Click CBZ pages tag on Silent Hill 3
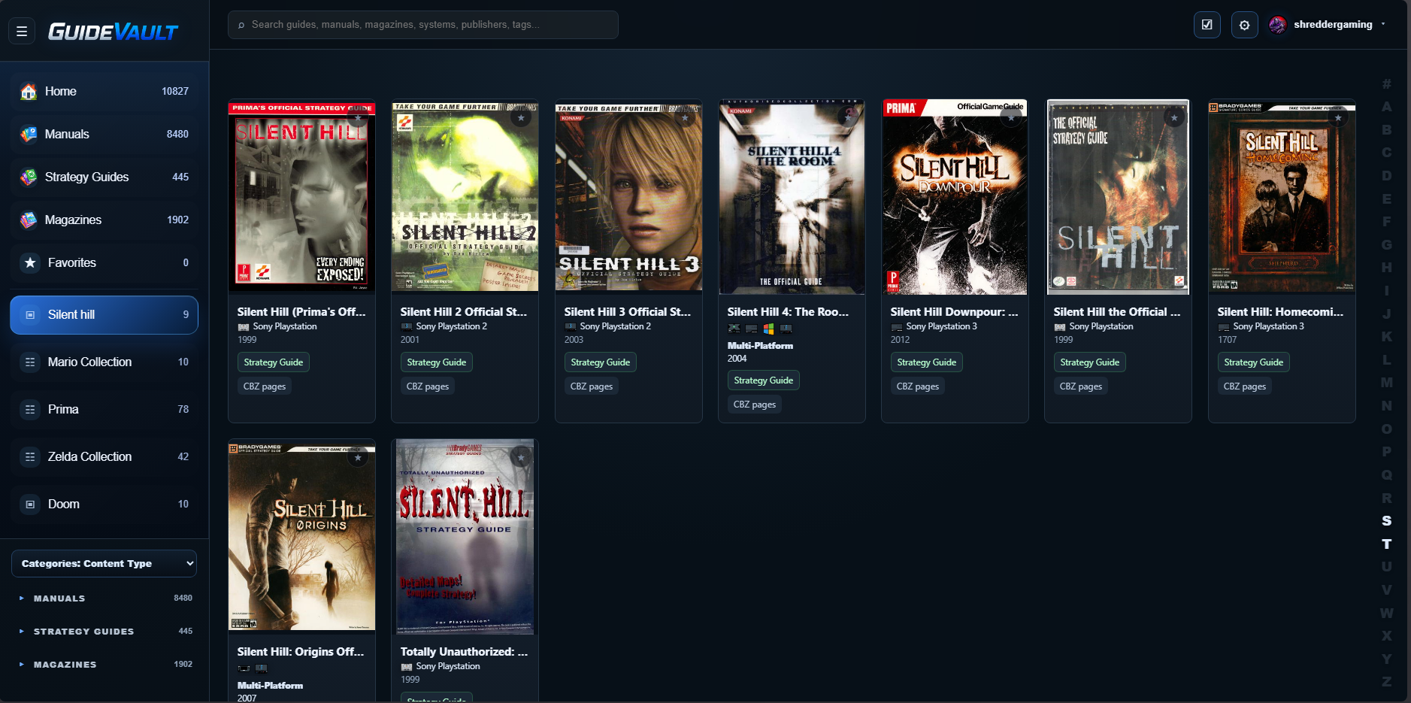The width and height of the screenshot is (1411, 703). pyautogui.click(x=592, y=386)
